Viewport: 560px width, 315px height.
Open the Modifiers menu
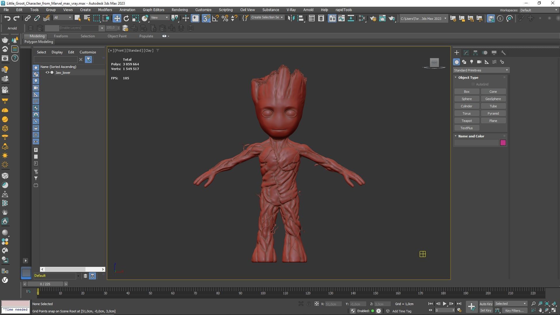click(x=105, y=10)
